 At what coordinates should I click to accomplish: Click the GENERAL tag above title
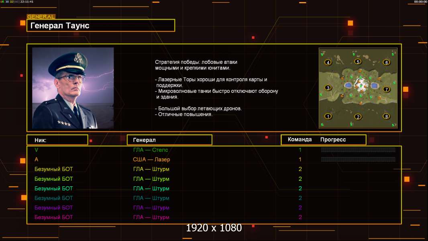(41, 16)
